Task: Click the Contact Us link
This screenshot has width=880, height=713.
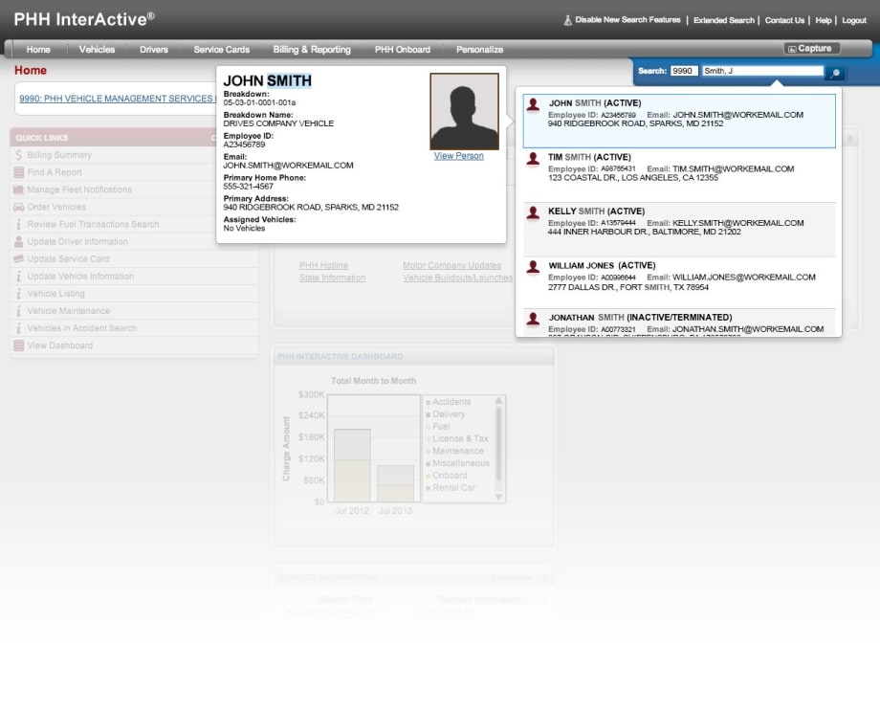Action: 784,20
